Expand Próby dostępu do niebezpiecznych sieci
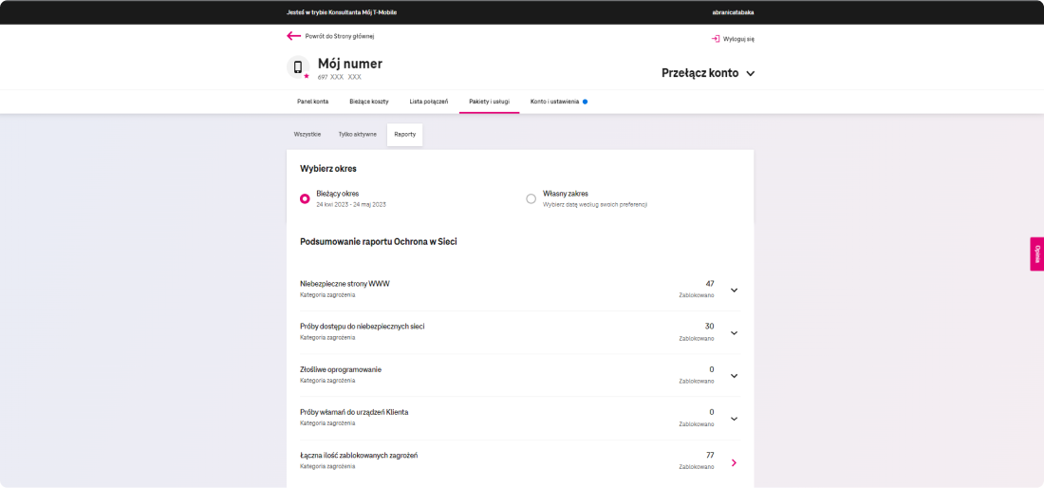 pyautogui.click(x=734, y=332)
